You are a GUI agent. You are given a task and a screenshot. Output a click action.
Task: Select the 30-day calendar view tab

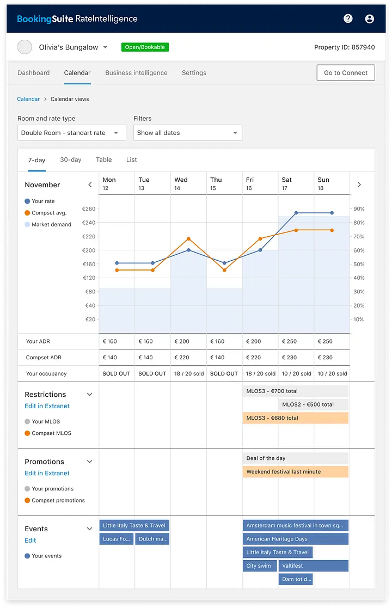tap(71, 160)
